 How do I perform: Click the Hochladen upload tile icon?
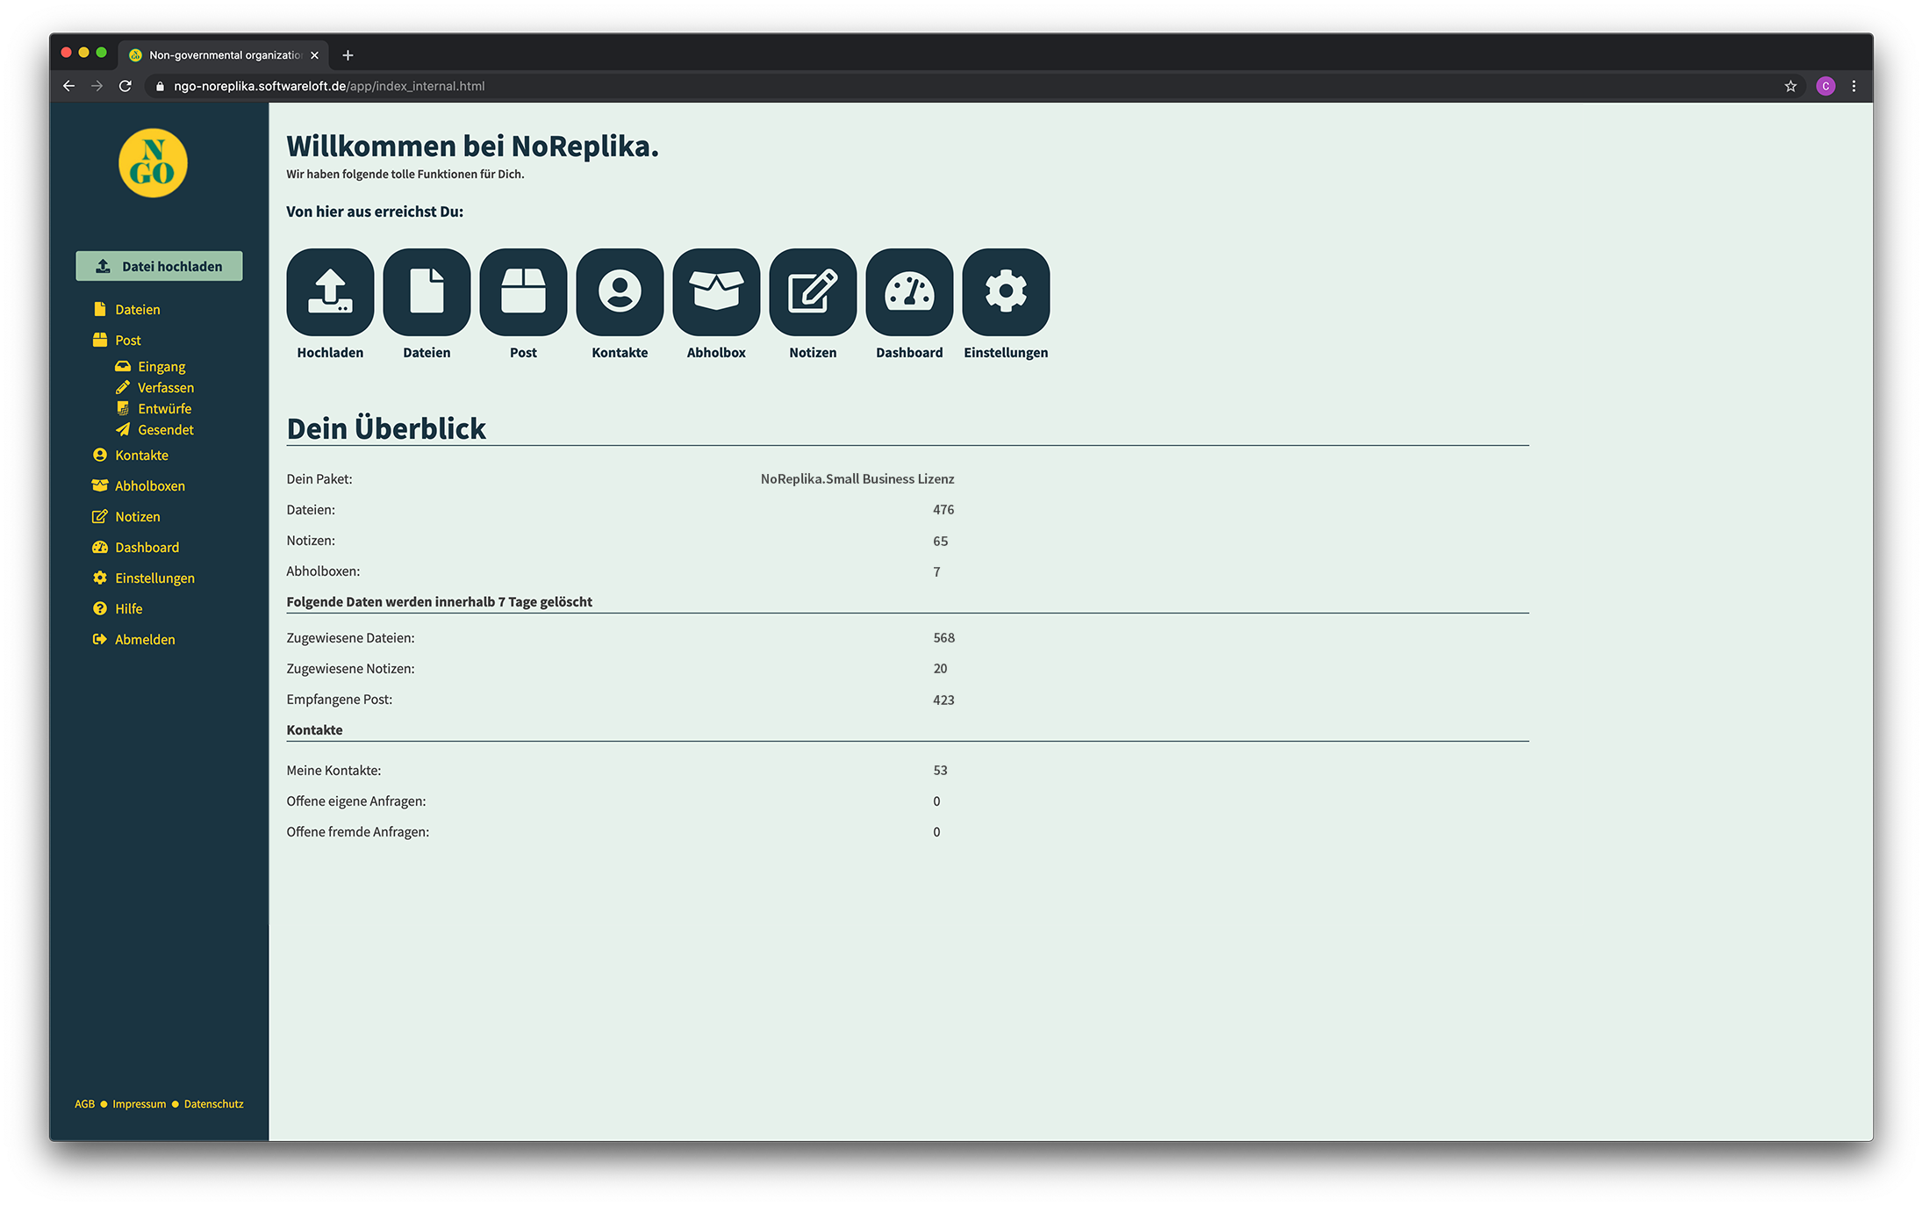tap(330, 291)
